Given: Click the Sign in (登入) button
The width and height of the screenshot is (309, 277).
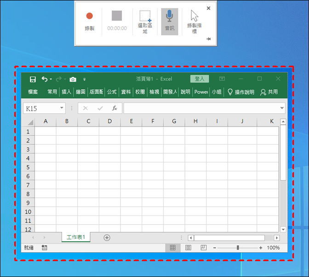Looking at the screenshot, I should pyautogui.click(x=200, y=79).
